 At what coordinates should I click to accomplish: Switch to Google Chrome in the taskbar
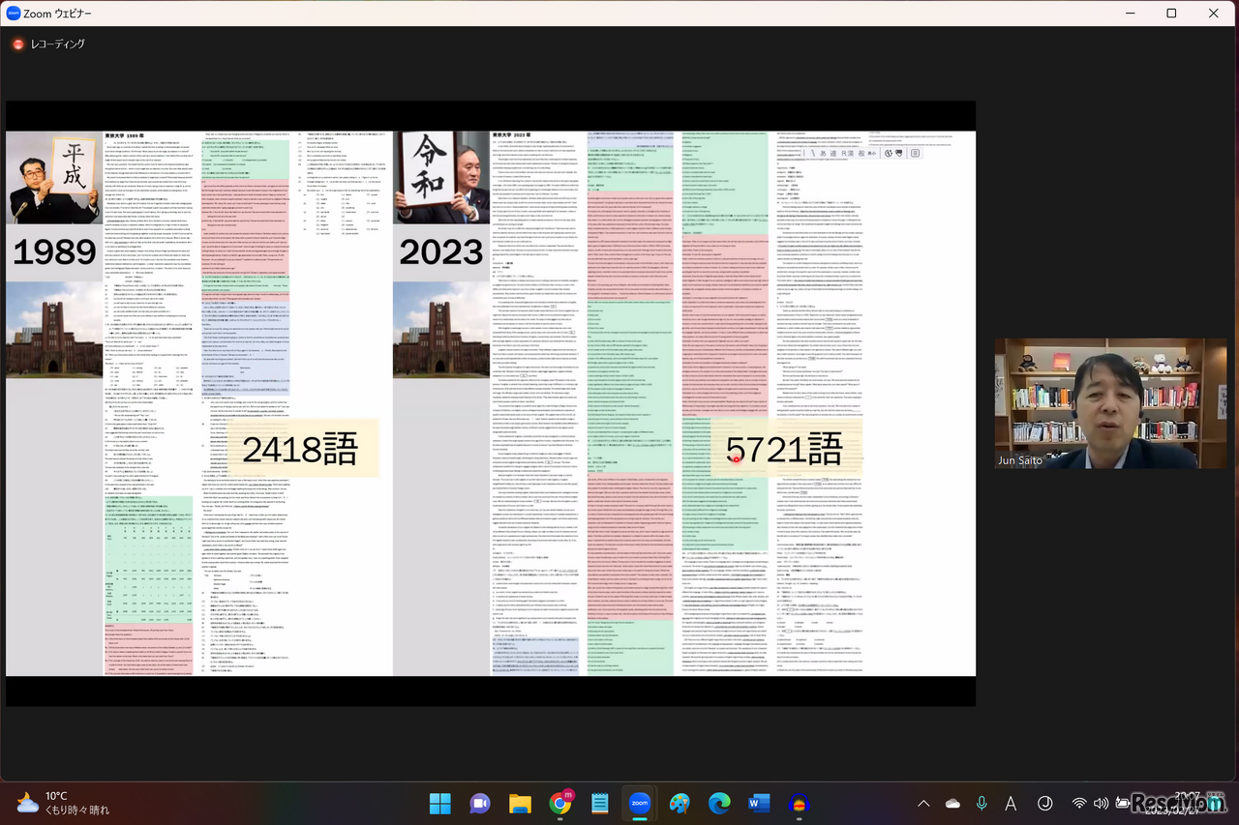[559, 803]
